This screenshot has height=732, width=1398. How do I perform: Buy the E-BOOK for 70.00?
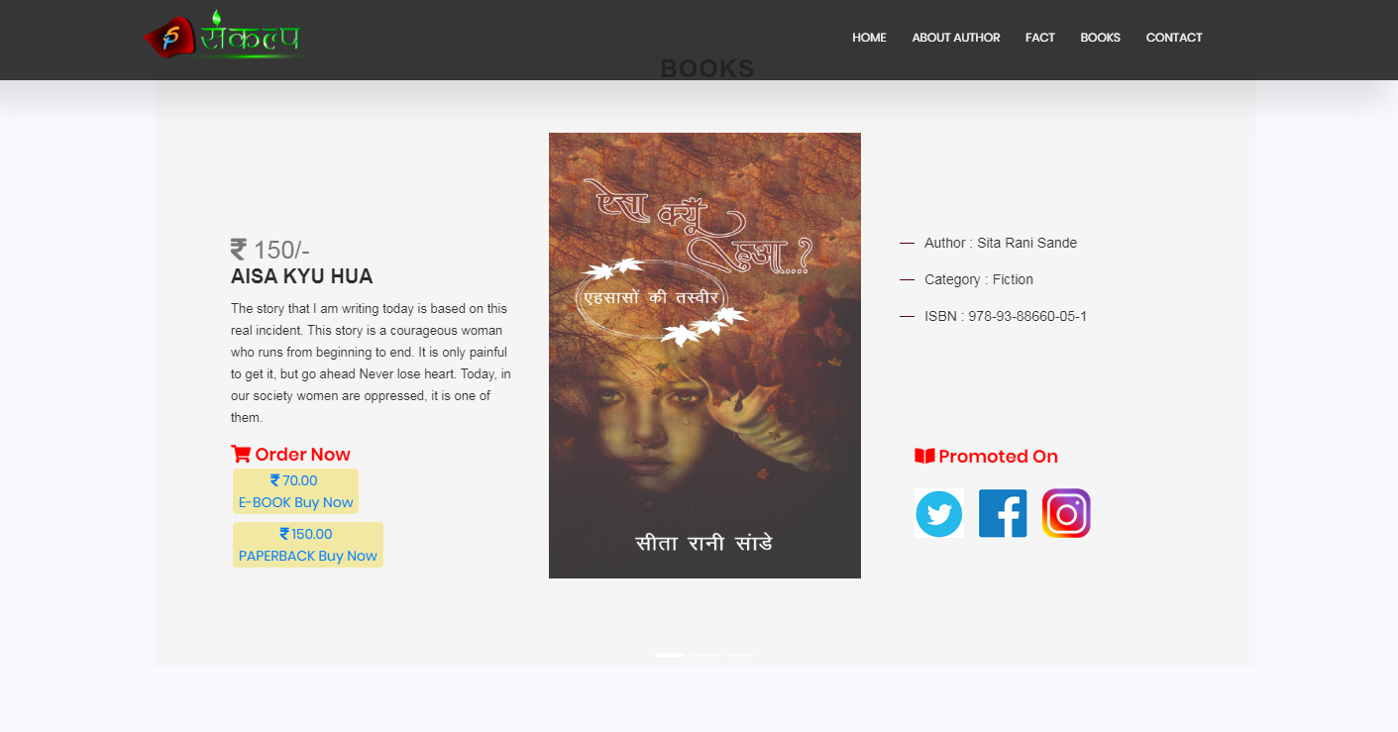(295, 491)
